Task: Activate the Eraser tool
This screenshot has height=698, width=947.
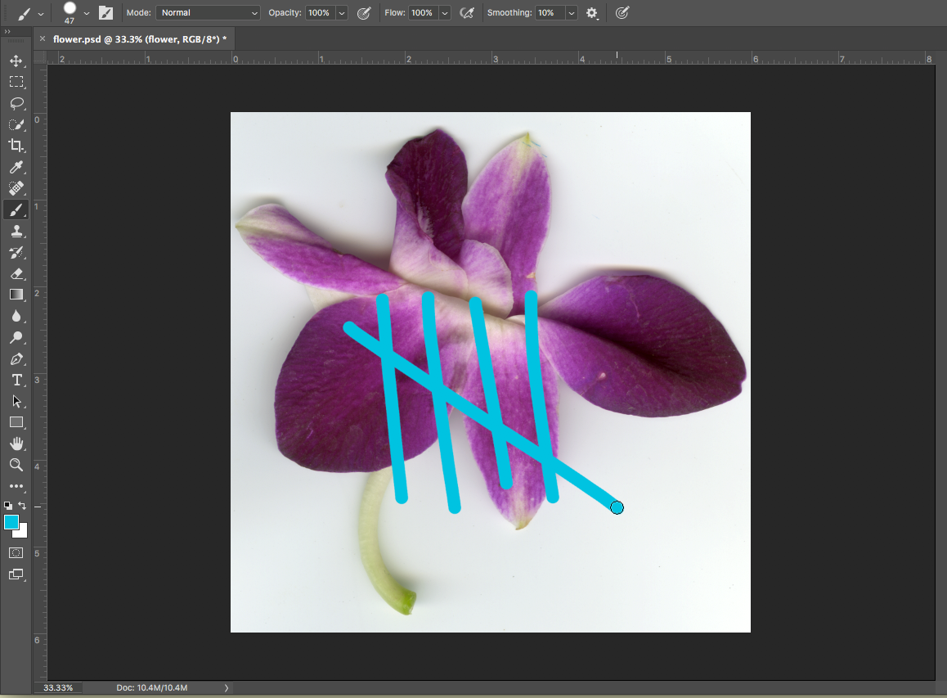Action: tap(16, 273)
